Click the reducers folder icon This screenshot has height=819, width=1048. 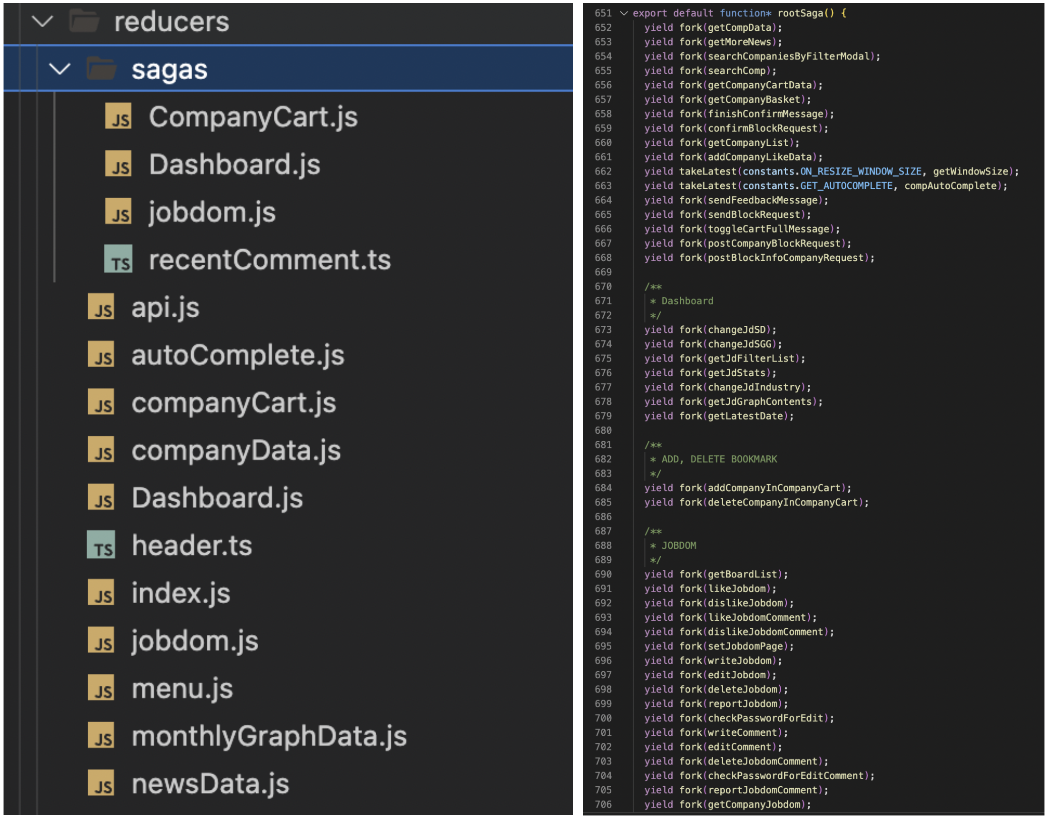coord(84,21)
